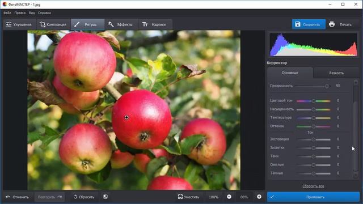Click the Тёмные slider
This screenshot has width=363, height=204.
[313, 173]
